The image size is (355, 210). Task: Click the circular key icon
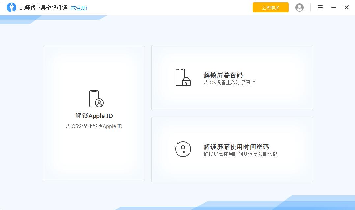[183, 149]
